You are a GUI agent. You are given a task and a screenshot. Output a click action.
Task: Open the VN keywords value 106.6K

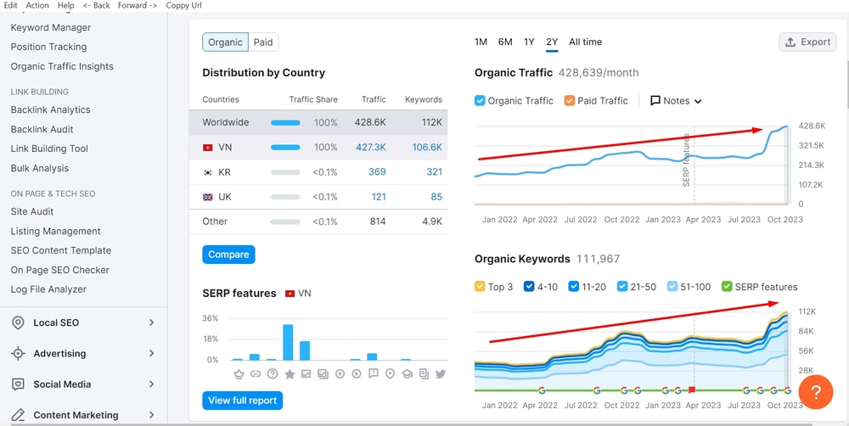pyautogui.click(x=427, y=147)
